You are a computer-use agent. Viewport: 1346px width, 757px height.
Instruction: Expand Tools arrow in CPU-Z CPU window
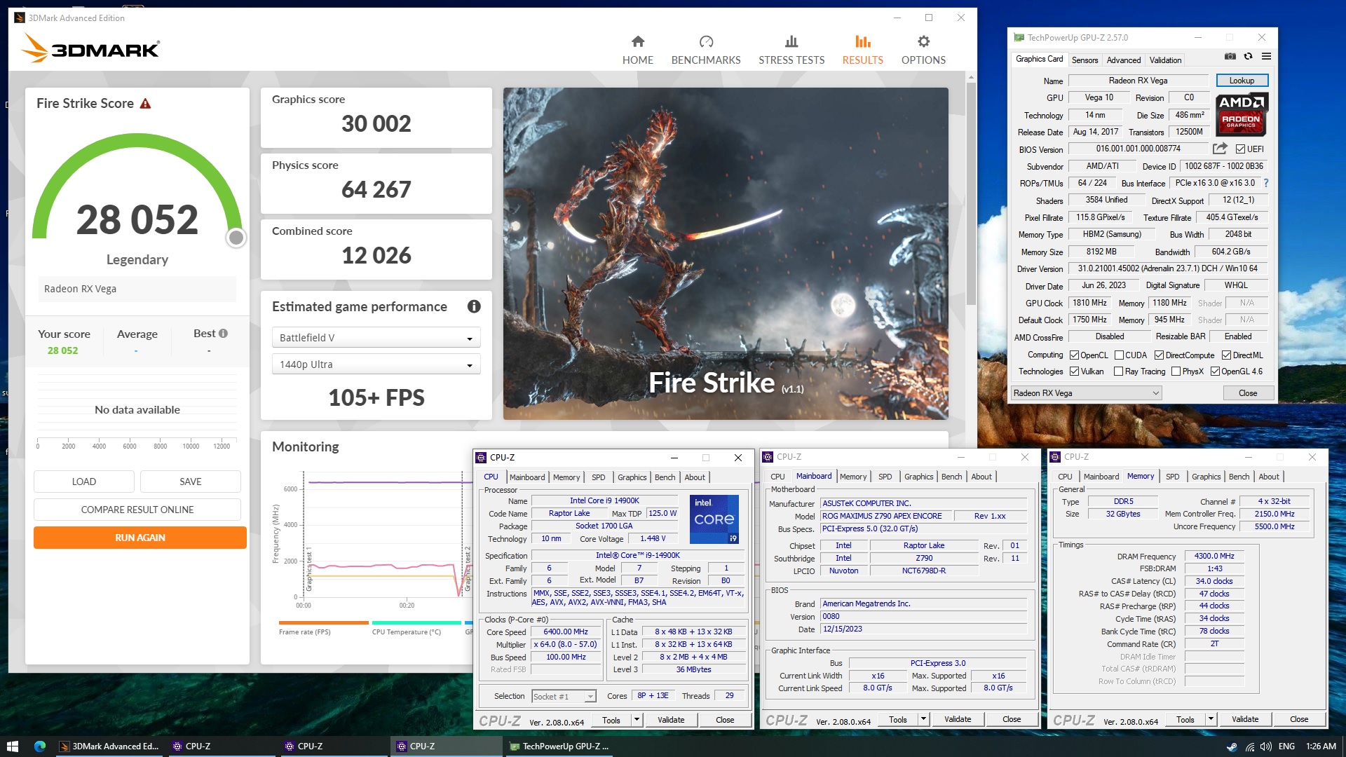tap(637, 720)
